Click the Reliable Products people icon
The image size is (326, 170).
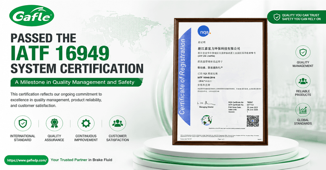[303, 81]
